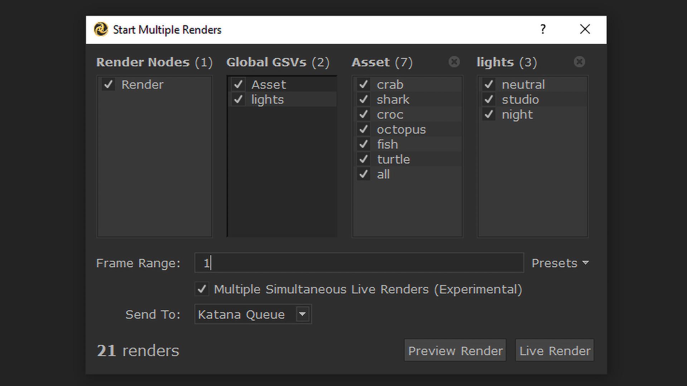Uncheck the octopus asset checkbox
This screenshot has width=687, height=386.
point(364,129)
